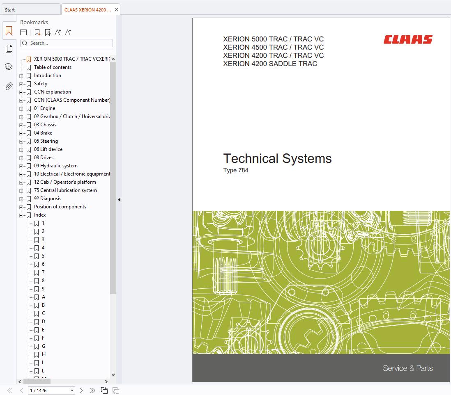Jump to last page button
This screenshot has height=395, width=451.
(x=92, y=390)
